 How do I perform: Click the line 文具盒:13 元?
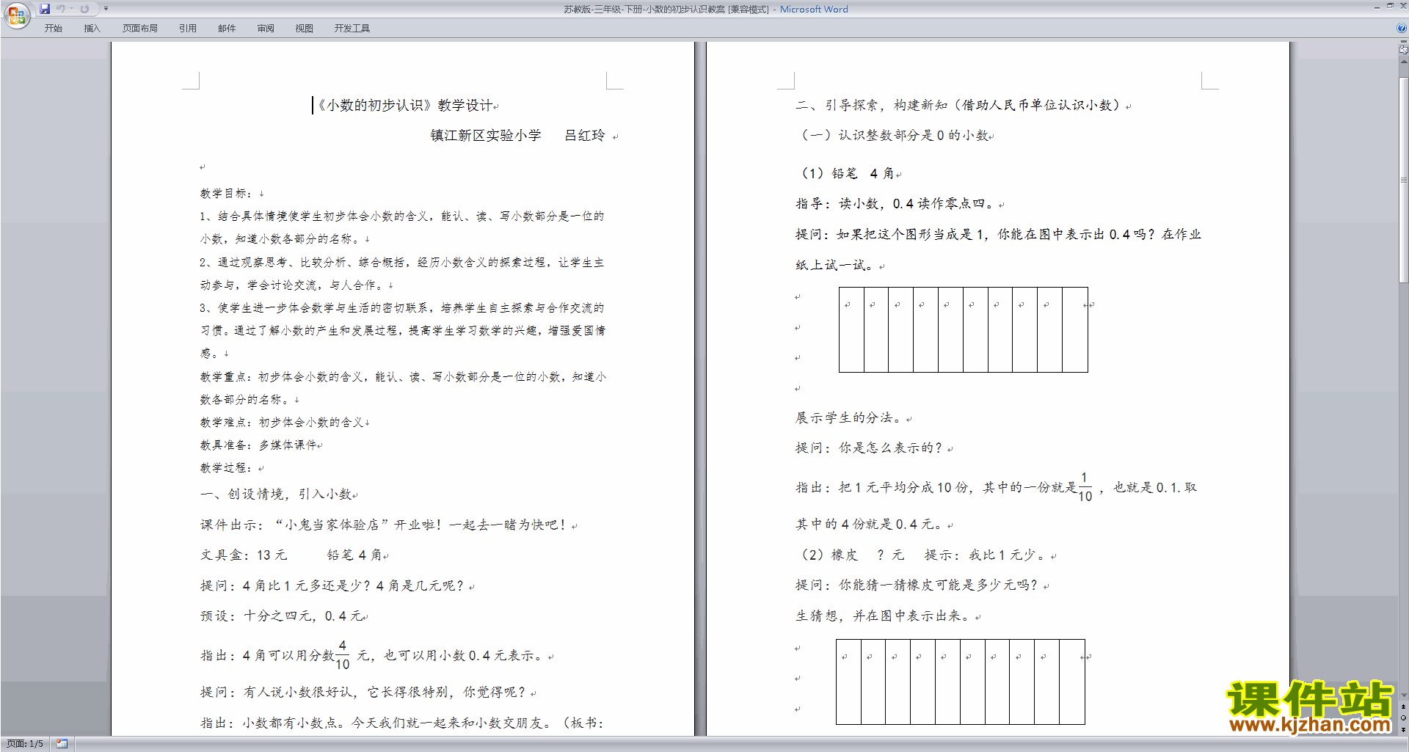(x=244, y=555)
